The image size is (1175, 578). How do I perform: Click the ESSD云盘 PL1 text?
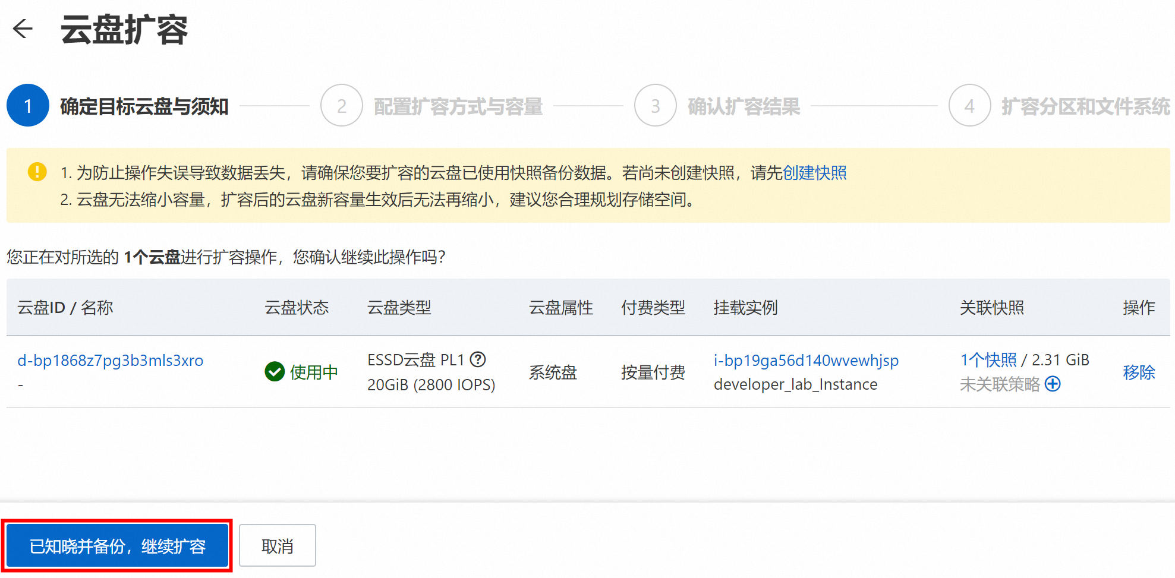[x=415, y=360]
